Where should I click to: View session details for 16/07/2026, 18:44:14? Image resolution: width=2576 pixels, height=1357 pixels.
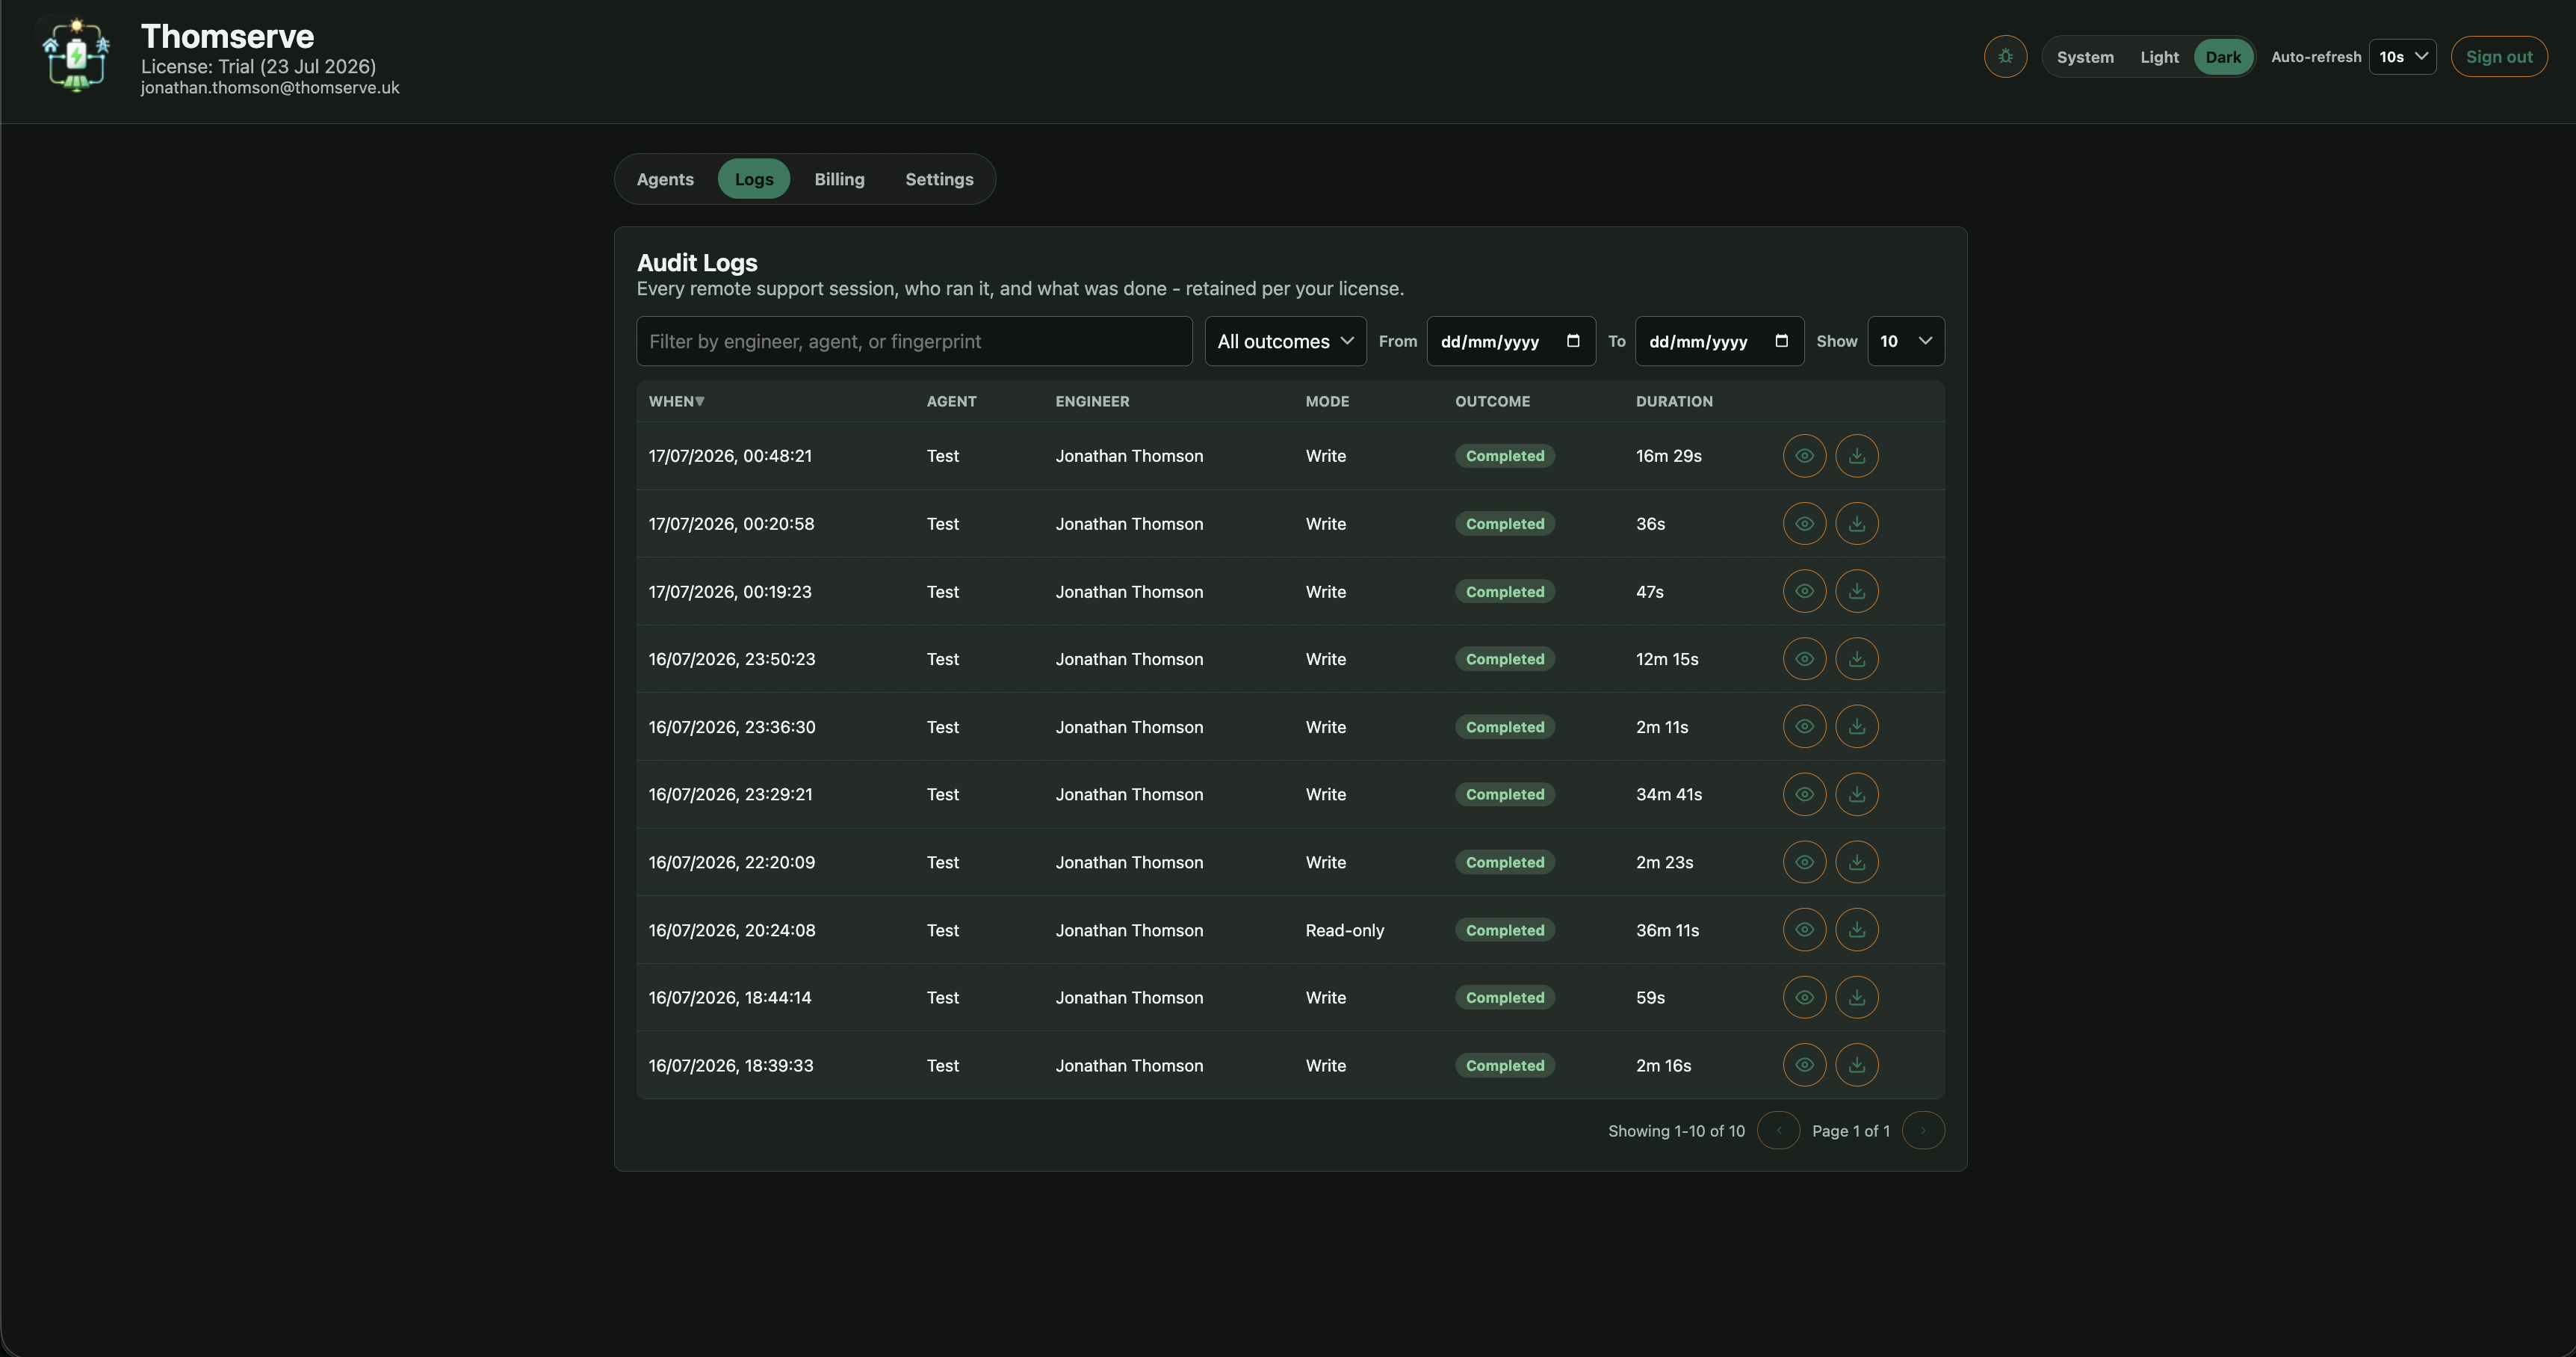pyautogui.click(x=1804, y=997)
